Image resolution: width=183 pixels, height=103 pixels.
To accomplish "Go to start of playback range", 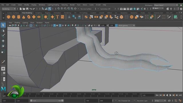I will [157, 95].
